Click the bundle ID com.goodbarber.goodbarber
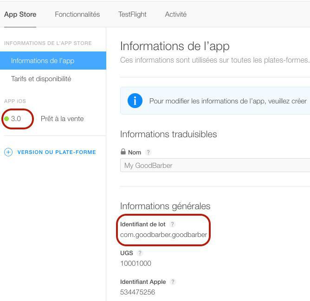310x301 pixels. click(163, 235)
